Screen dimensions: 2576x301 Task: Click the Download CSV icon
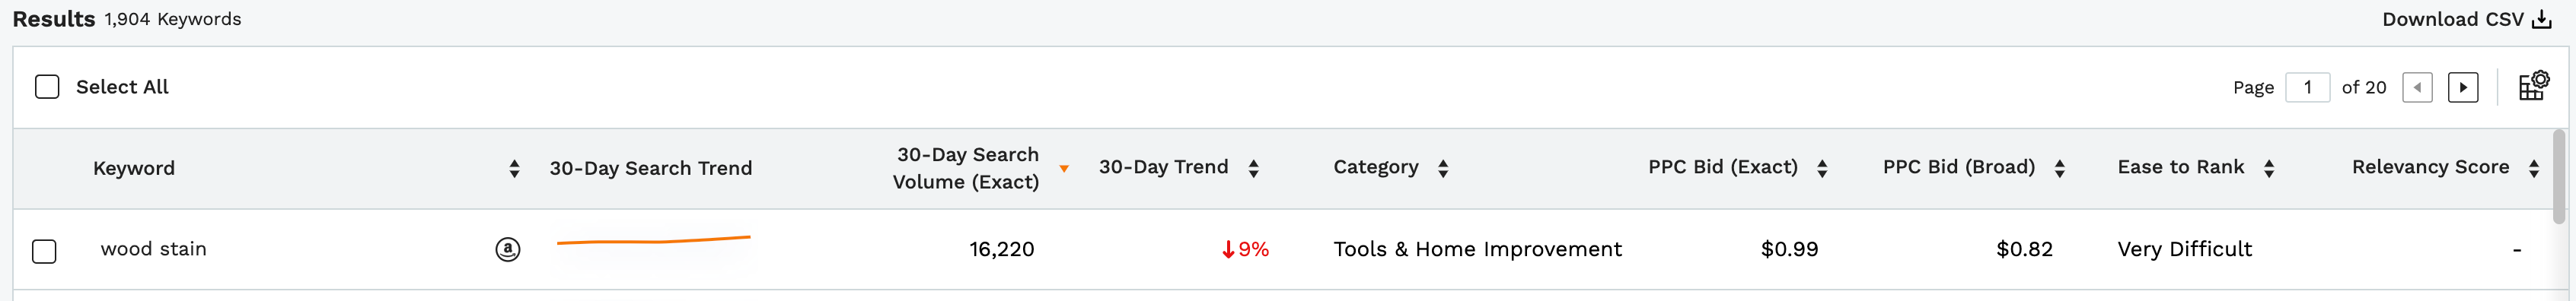tap(2541, 19)
